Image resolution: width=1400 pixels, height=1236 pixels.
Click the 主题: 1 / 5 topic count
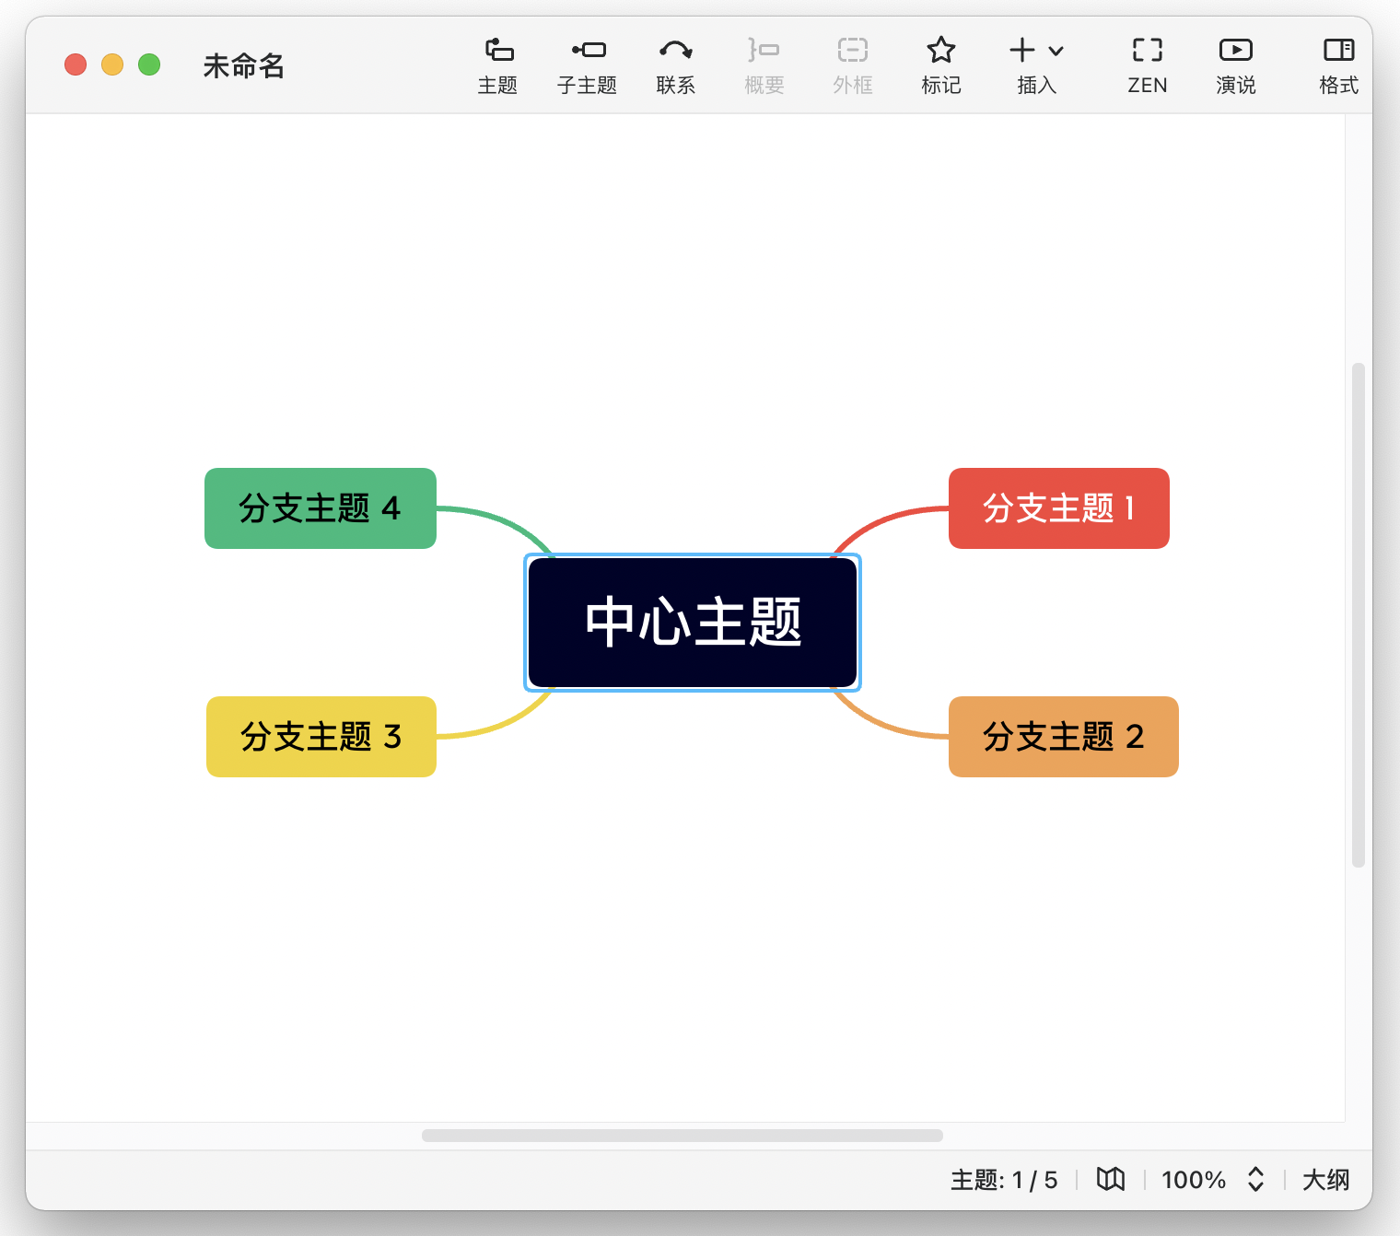(1004, 1180)
